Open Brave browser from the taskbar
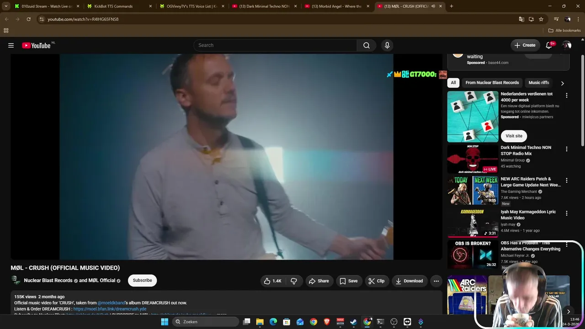This screenshot has width=585, height=329. tap(327, 322)
